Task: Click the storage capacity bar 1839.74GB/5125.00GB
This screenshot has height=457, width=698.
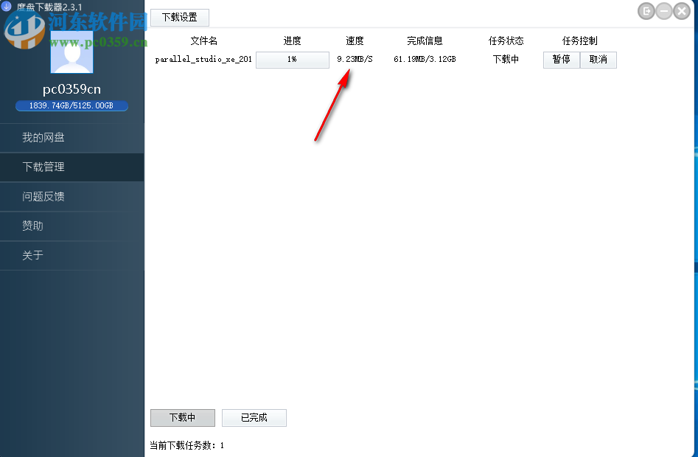Action: pos(71,105)
